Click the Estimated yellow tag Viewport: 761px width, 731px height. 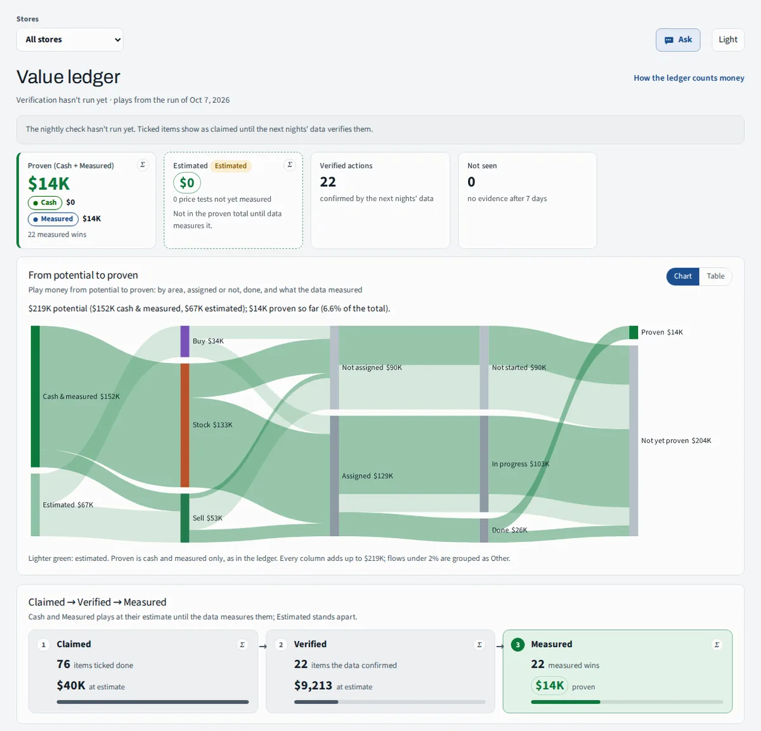pyautogui.click(x=230, y=166)
